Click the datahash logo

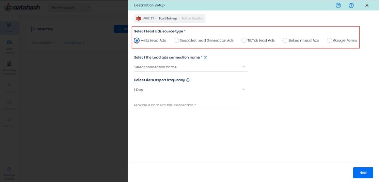(x=22, y=8)
